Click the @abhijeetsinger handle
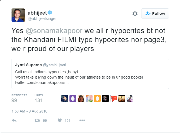This screenshot has height=133, width=180. [x=42, y=19]
